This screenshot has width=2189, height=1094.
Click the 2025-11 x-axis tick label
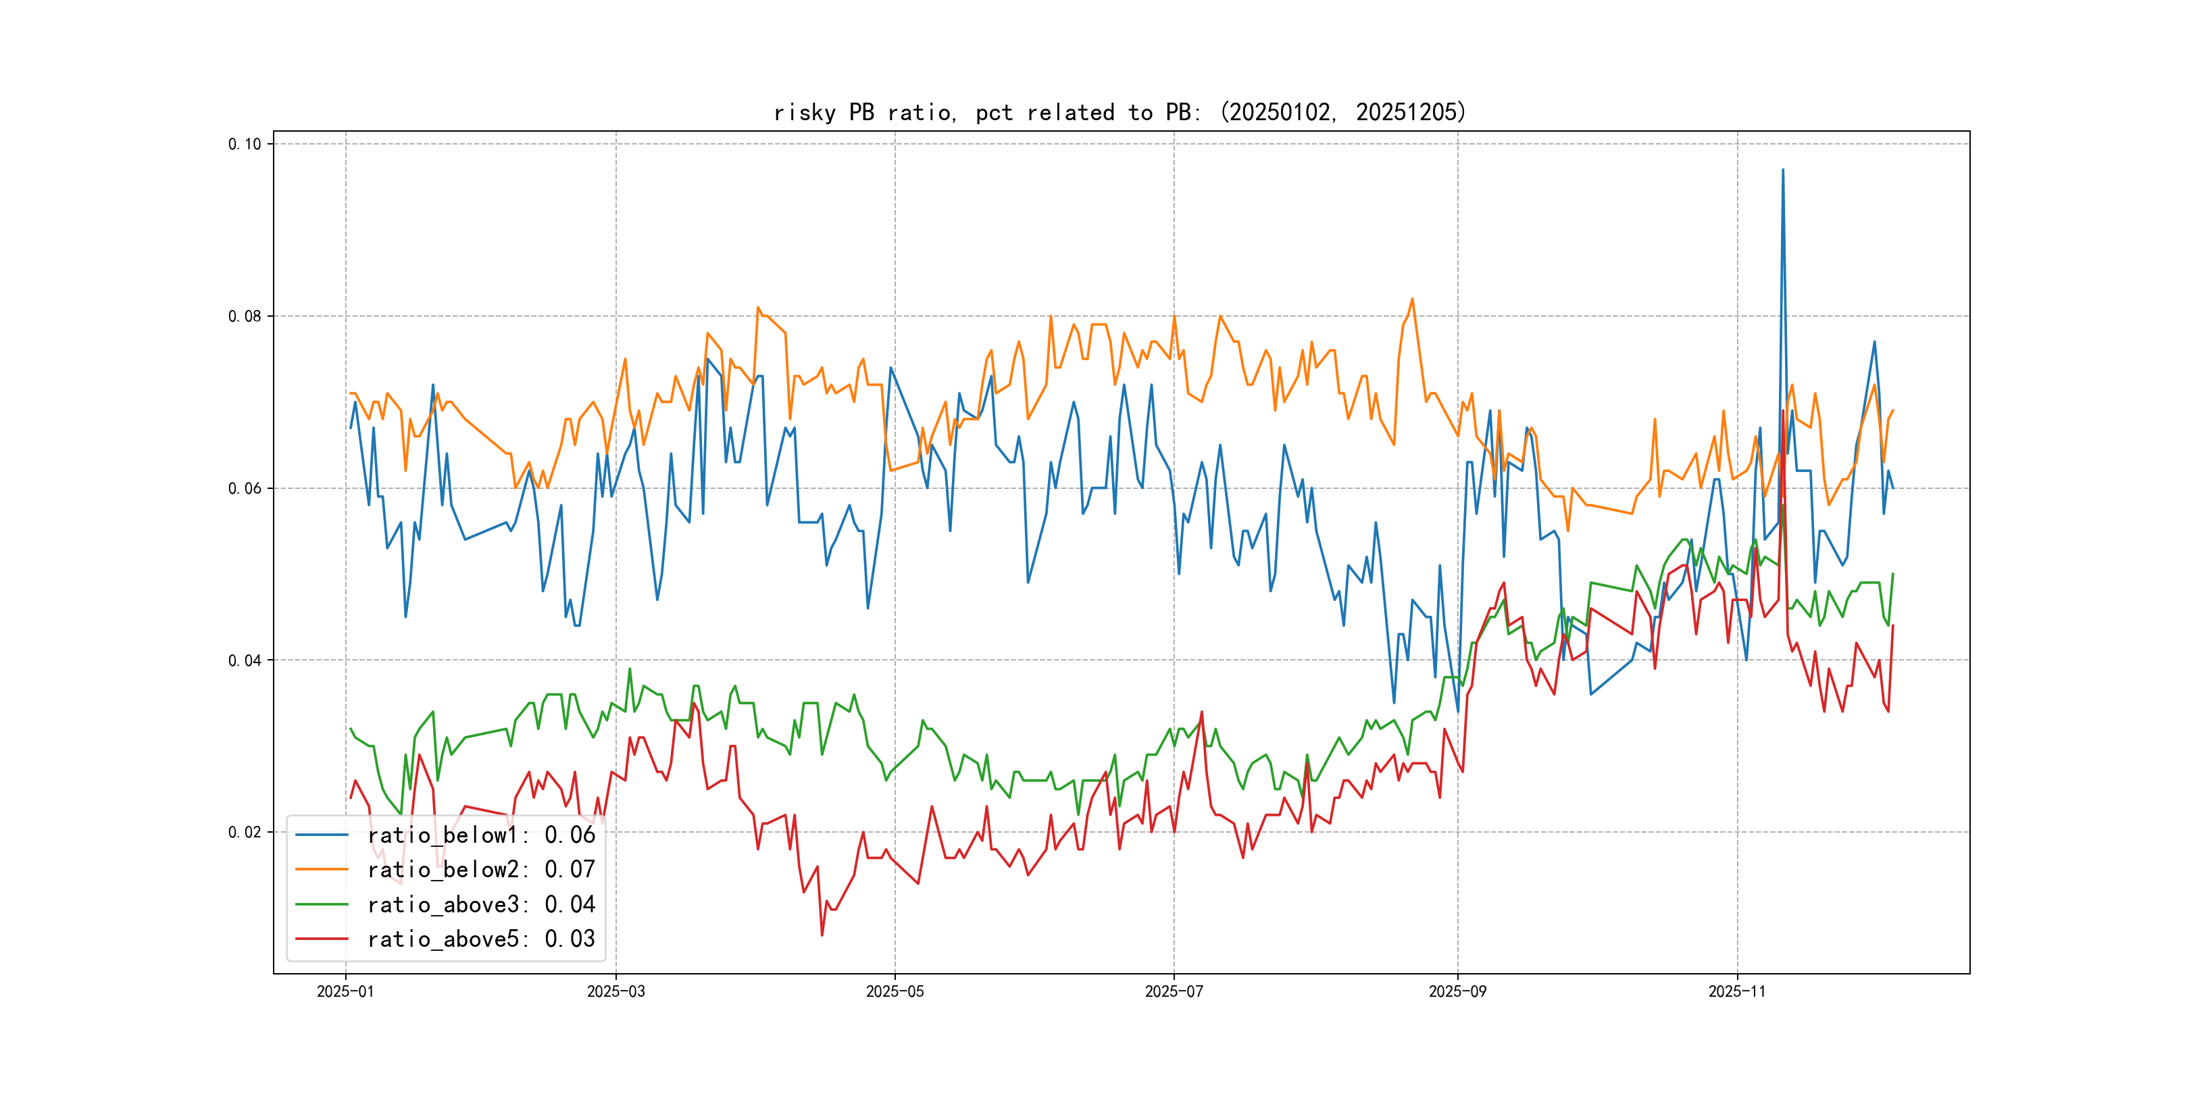pyautogui.click(x=1736, y=991)
